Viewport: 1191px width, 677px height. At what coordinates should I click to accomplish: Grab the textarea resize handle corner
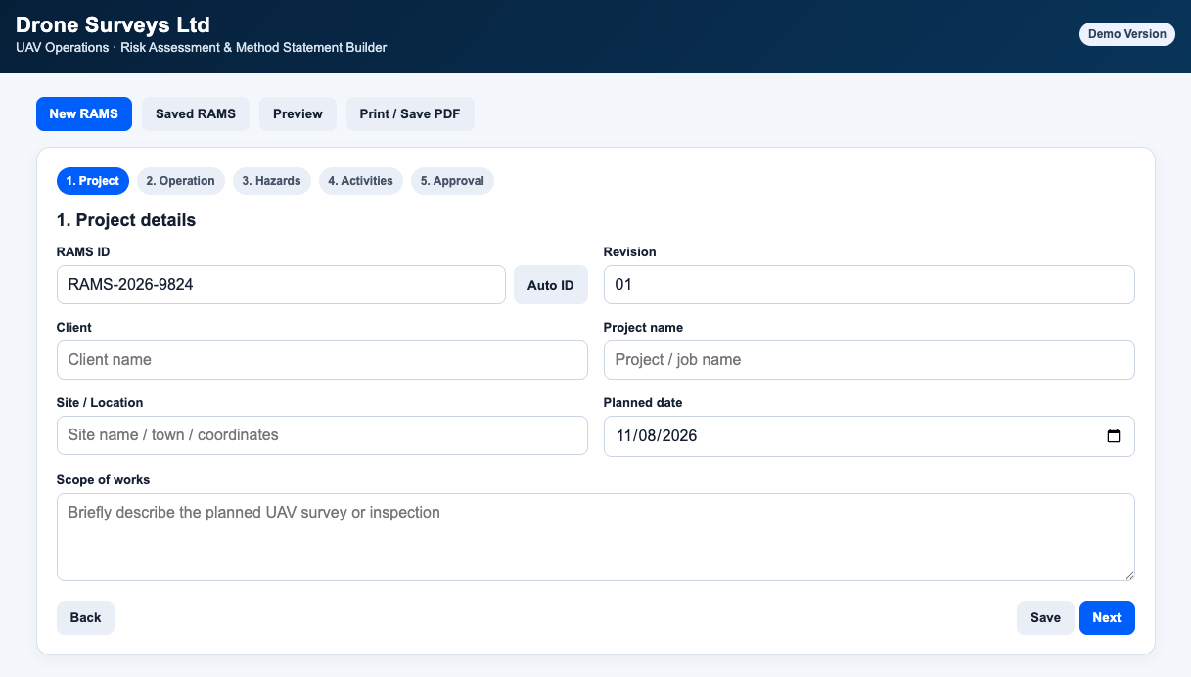click(1128, 574)
